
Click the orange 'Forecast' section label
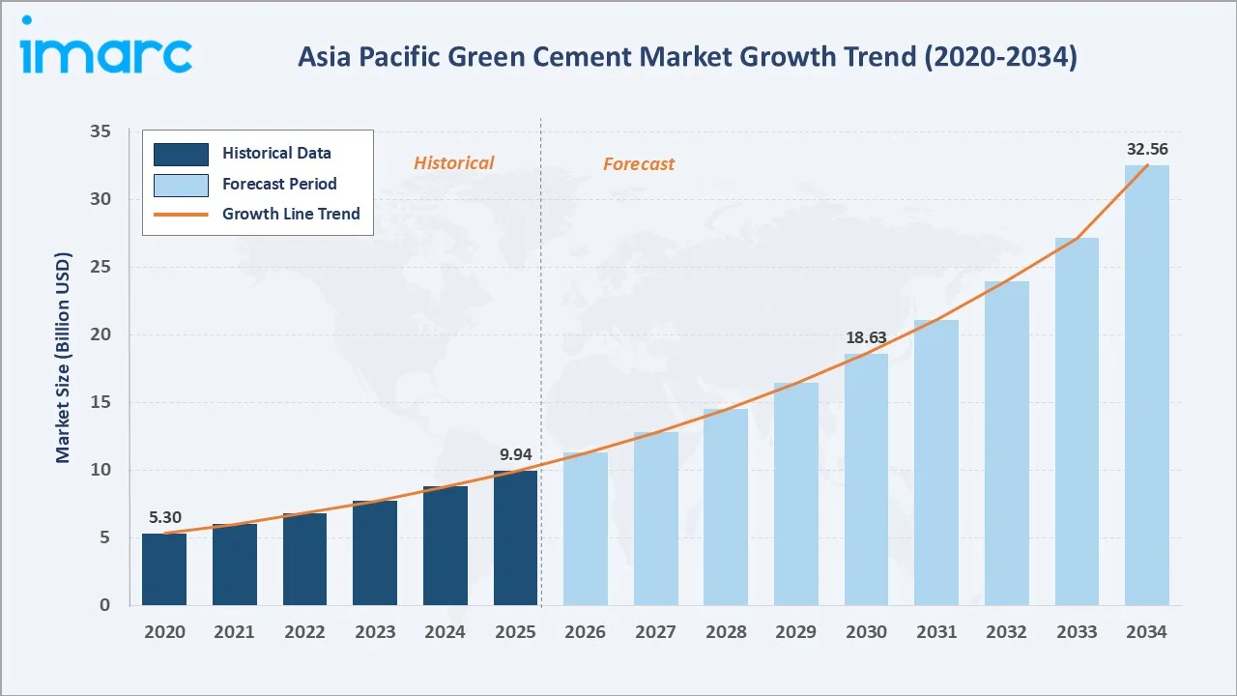point(639,164)
